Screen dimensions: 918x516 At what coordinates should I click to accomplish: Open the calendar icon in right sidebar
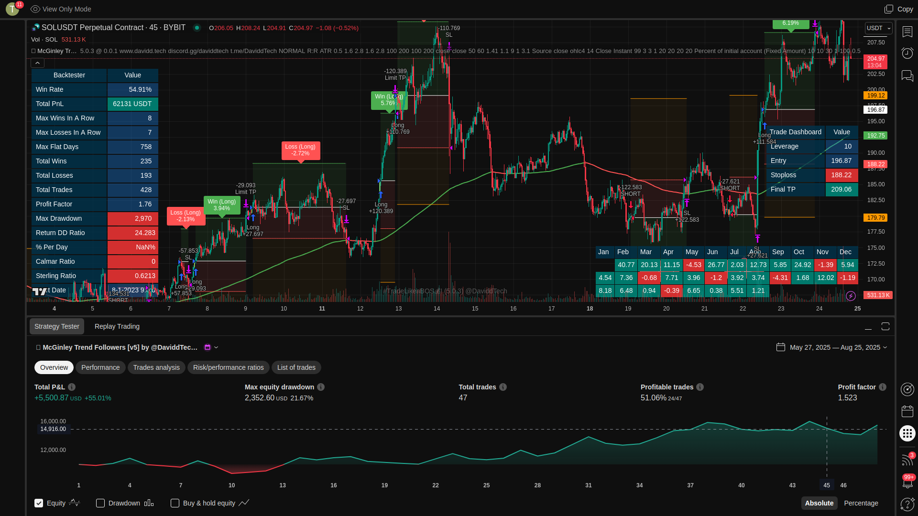(907, 411)
